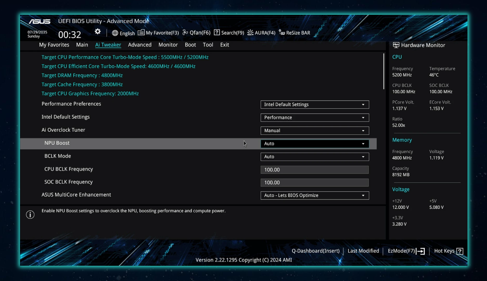Click the AURA lighting icon
Screen dimensions: 487x281
[x=250, y=32]
